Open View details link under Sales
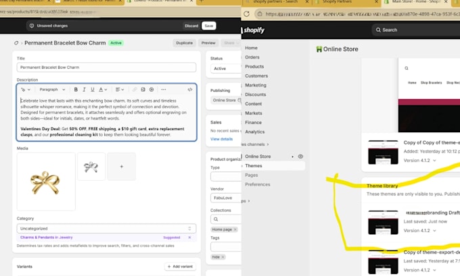 pyautogui.click(x=221, y=139)
